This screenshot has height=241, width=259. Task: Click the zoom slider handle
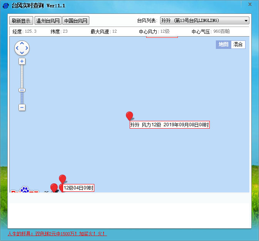point(22,90)
